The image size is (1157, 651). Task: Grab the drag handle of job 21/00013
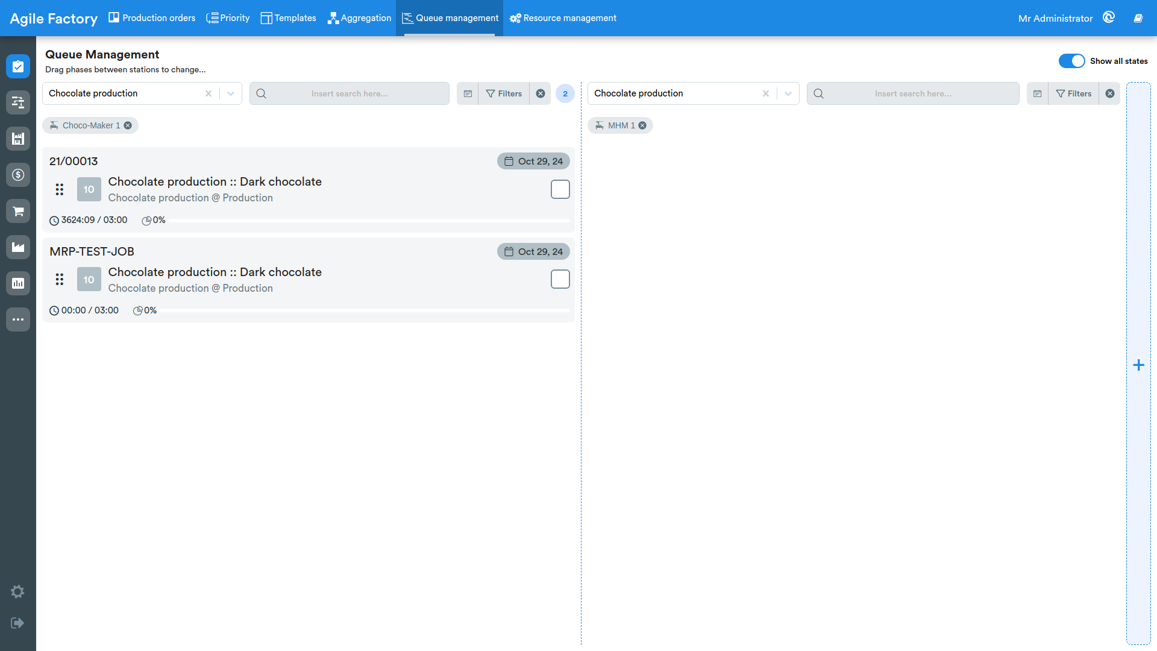pos(60,189)
